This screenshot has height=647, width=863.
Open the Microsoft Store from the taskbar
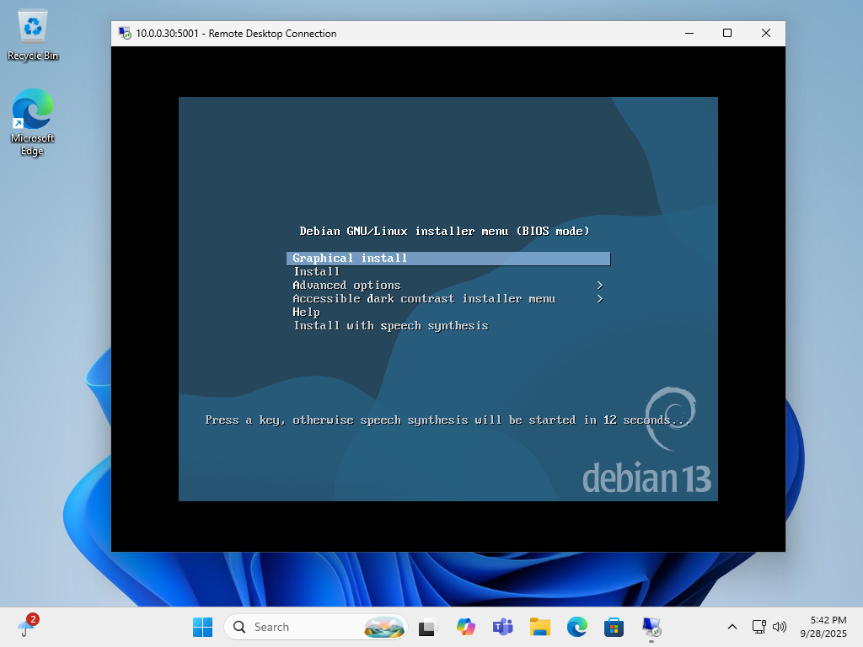point(614,627)
